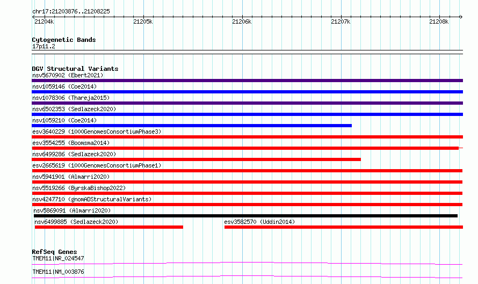Viewport: 478px width, 284px height.
Task: Select short nsv6499885 (Sedlazeck2020) red bar
Action: pyautogui.click(x=109, y=227)
